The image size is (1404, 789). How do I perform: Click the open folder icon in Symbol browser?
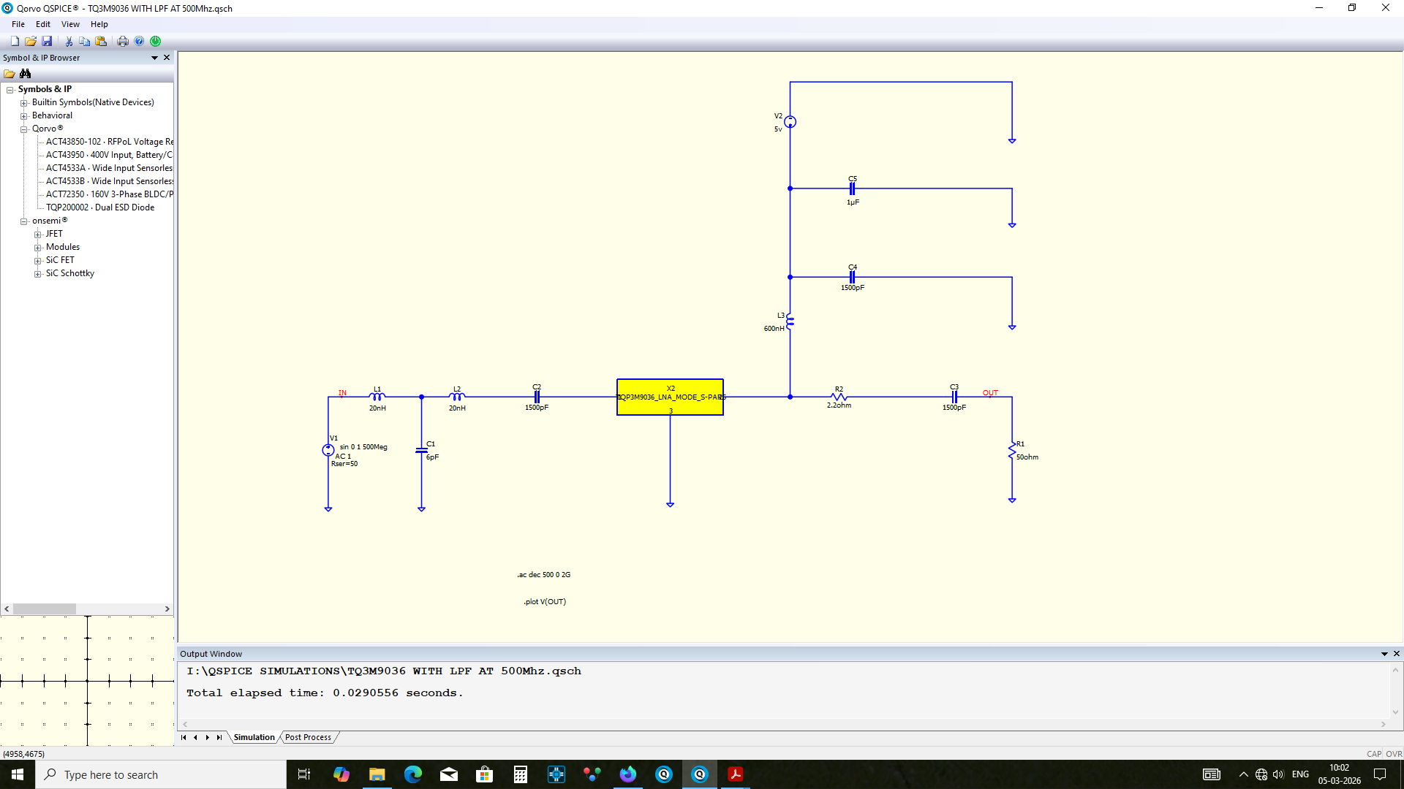[10, 74]
